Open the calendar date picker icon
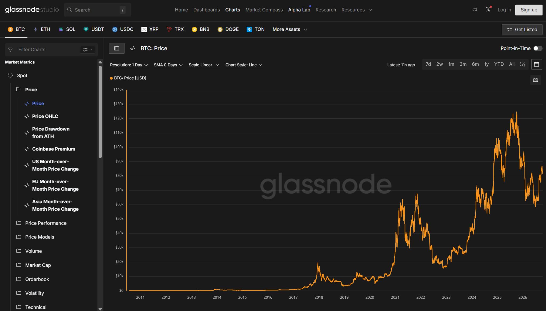The width and height of the screenshot is (546, 311). [536, 64]
